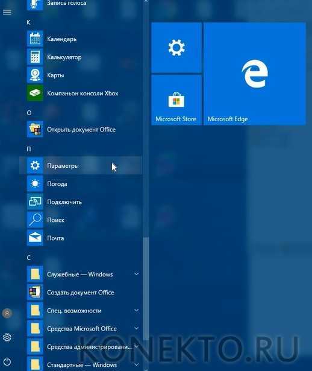The width and height of the screenshot is (312, 371).
Task: Click the hamburger menu at top left
Action: (x=7, y=12)
